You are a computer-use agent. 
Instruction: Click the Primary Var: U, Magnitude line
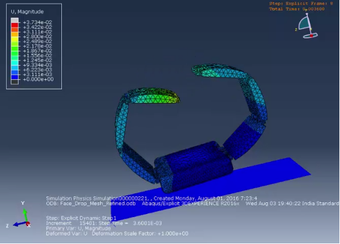[x=79, y=229]
